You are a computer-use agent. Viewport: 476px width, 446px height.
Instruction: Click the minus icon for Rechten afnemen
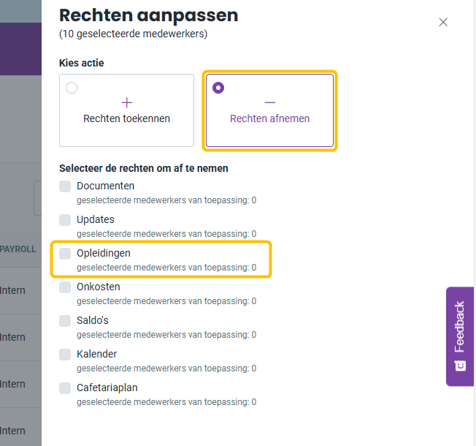(270, 103)
